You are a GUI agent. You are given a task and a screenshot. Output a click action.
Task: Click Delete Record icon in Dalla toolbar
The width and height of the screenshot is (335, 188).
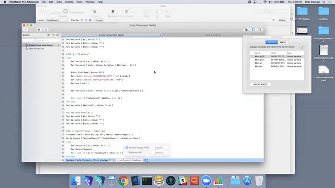pos(127,11)
